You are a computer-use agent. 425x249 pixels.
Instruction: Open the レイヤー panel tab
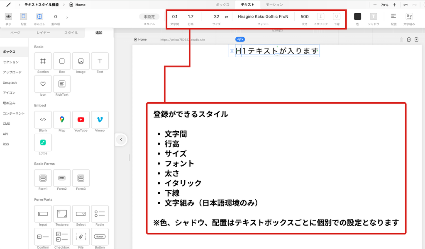(x=43, y=32)
